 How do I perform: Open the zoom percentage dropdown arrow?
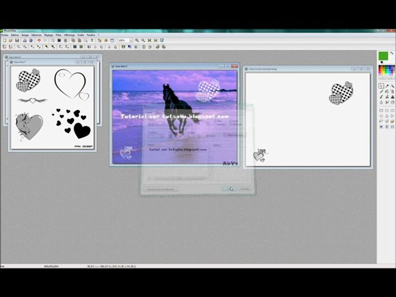[131, 40]
